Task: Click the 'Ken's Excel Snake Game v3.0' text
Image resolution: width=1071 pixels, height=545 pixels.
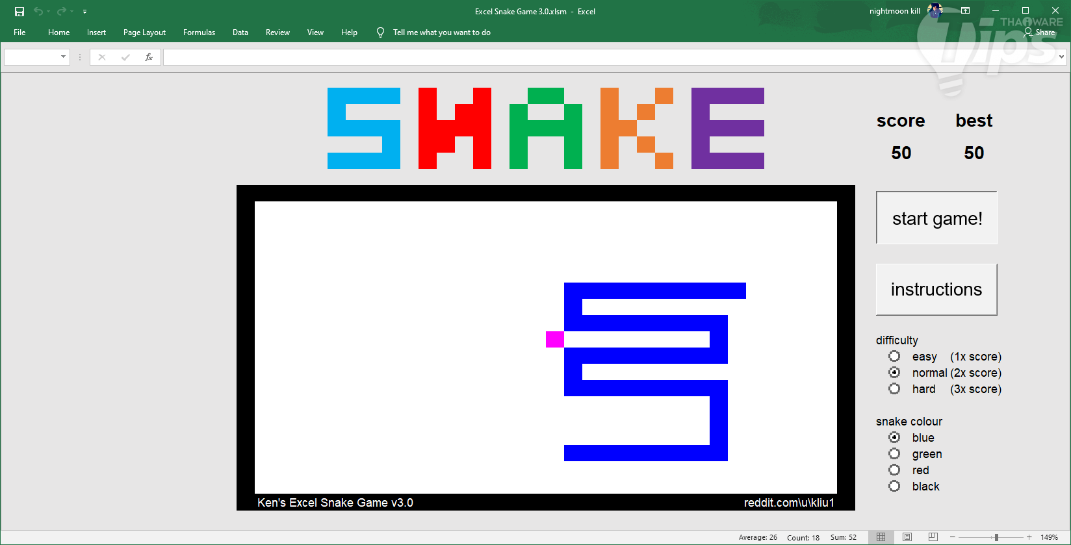Action: (335, 503)
